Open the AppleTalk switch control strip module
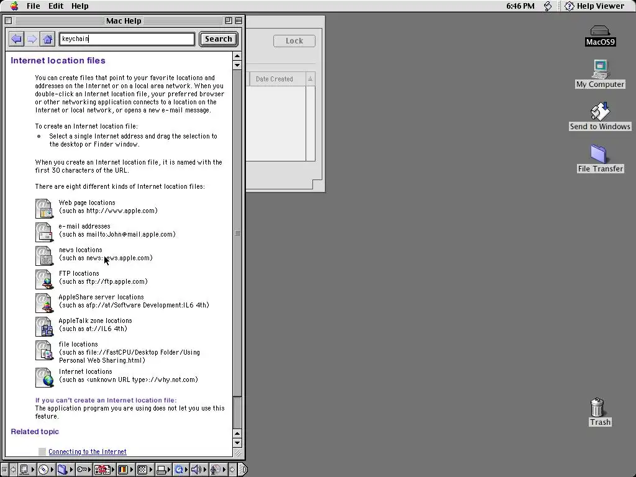Screen dimensions: 636x477 coord(27,470)
